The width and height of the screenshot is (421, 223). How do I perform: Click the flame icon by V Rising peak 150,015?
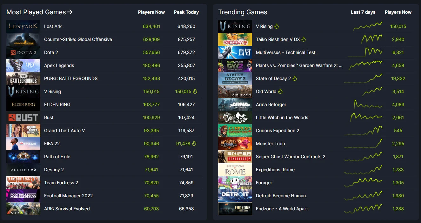tap(195, 91)
